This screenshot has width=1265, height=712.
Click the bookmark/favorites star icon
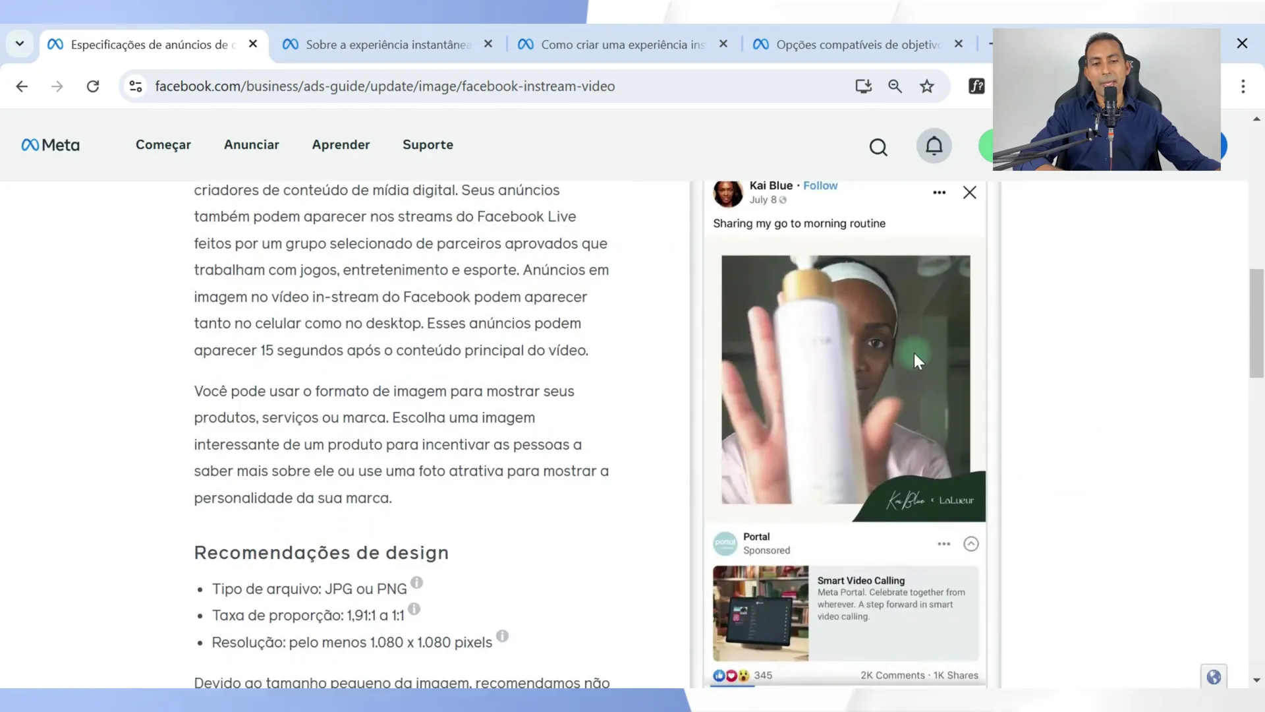point(927,86)
